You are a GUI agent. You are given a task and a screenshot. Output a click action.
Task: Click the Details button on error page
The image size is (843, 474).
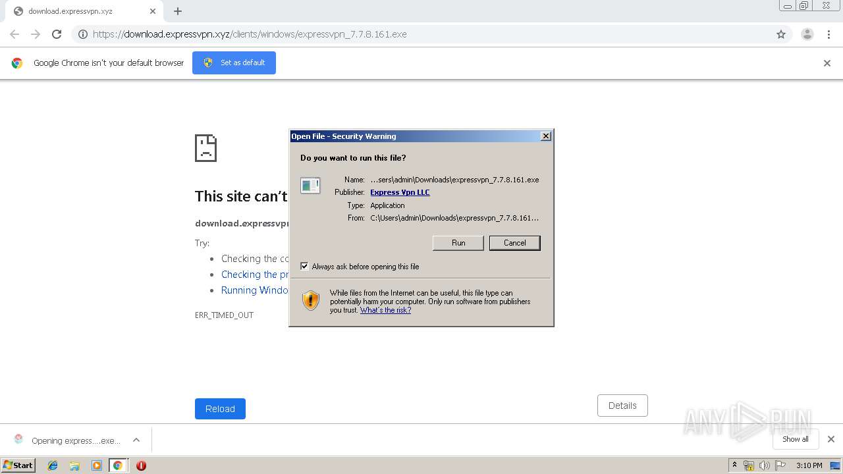pos(622,406)
